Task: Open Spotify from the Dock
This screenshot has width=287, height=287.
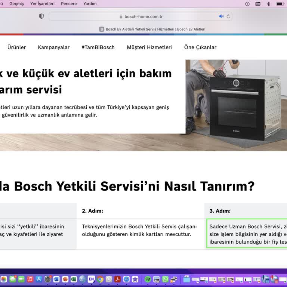Action: (148, 279)
